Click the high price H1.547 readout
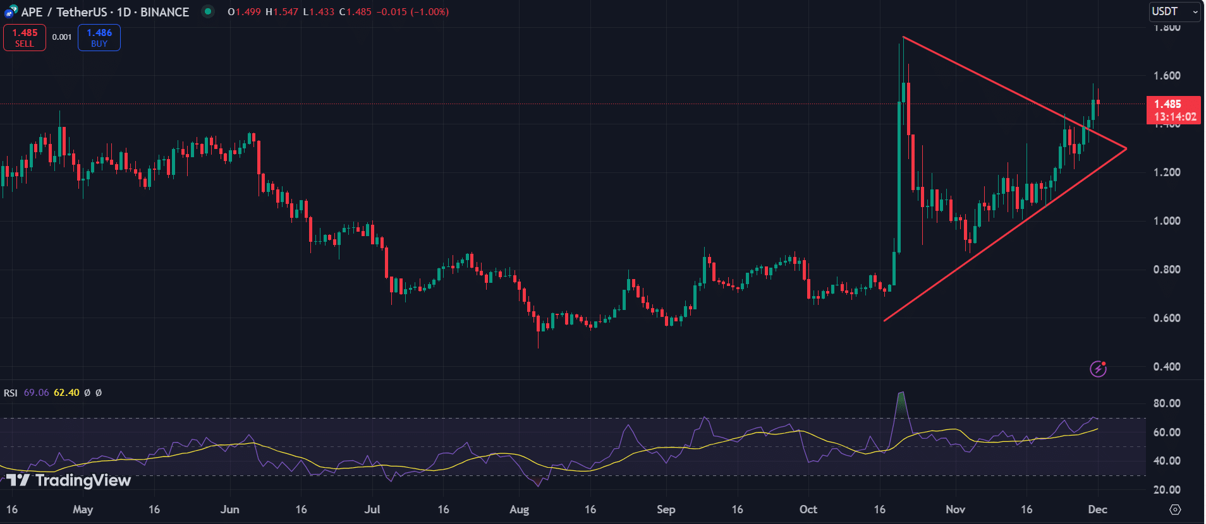Viewport: 1206px width, 524px height. click(x=282, y=12)
